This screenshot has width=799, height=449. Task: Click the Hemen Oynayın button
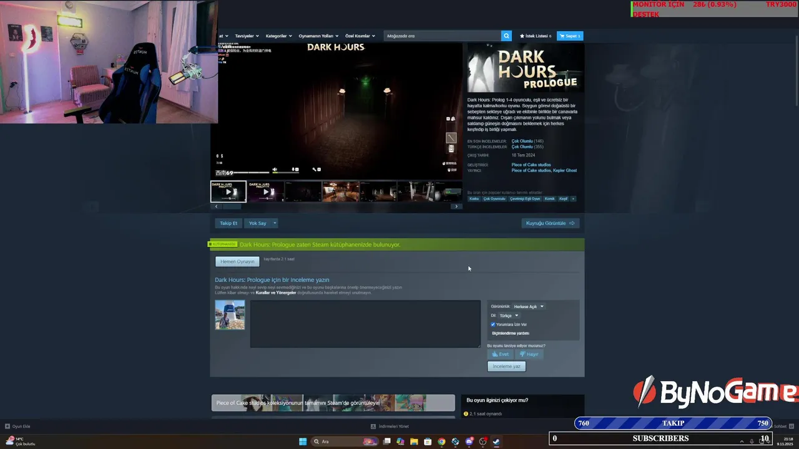point(237,261)
